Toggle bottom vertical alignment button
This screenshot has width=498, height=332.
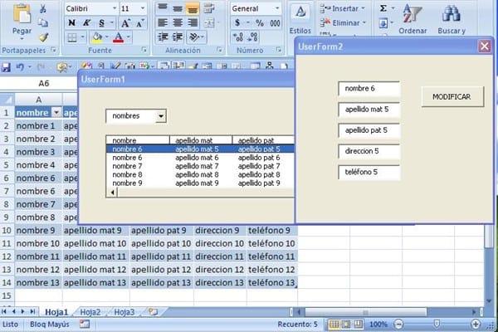[193, 8]
